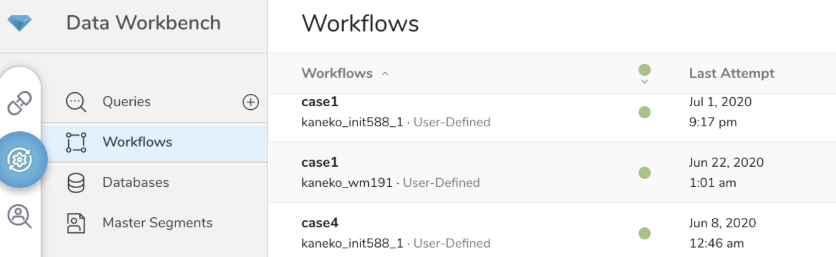The image size is (836, 257).
Task: Open the case1 workflow from kaneko_init588_1
Action: [x=320, y=102]
